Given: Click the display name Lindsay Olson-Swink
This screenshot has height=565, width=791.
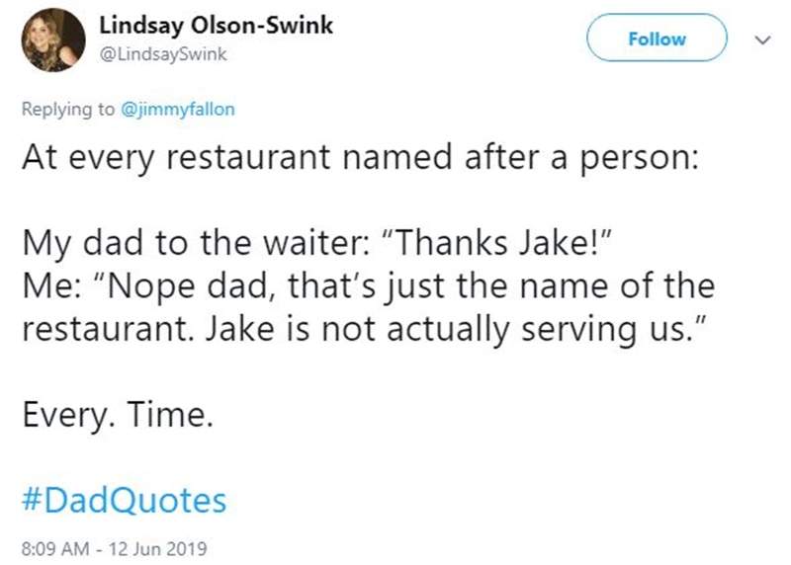Looking at the screenshot, I should pos(217,27).
